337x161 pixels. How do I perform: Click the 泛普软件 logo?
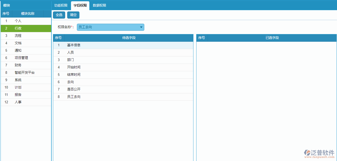[x=319, y=153]
